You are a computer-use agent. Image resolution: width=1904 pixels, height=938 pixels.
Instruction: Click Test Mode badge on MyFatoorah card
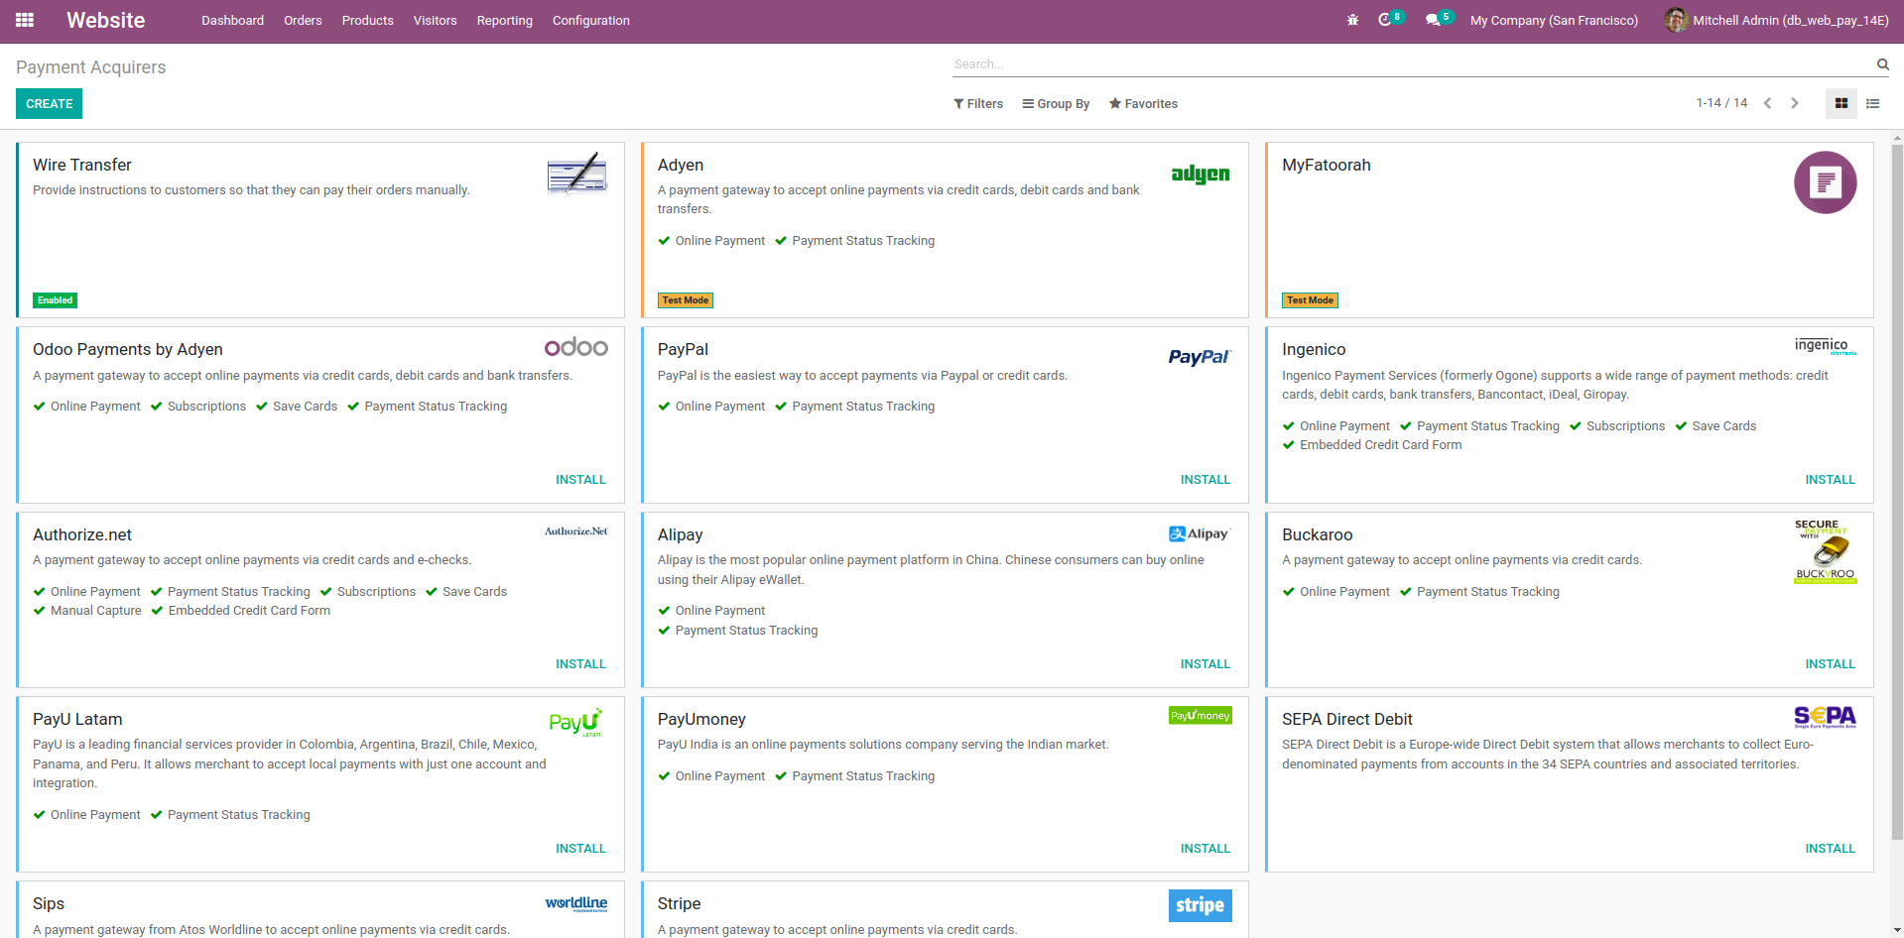coord(1311,300)
